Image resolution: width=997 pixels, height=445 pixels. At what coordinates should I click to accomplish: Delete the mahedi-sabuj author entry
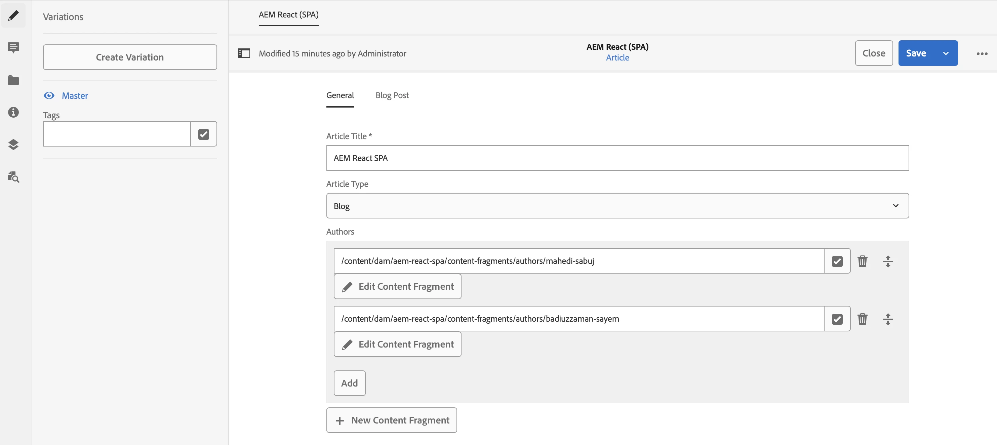click(x=862, y=261)
